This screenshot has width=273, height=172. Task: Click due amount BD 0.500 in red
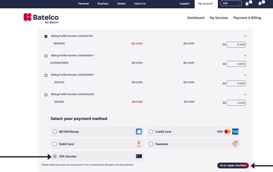[137, 102]
